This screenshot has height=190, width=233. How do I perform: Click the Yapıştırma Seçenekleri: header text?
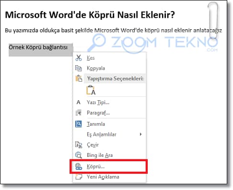[x=115, y=79]
